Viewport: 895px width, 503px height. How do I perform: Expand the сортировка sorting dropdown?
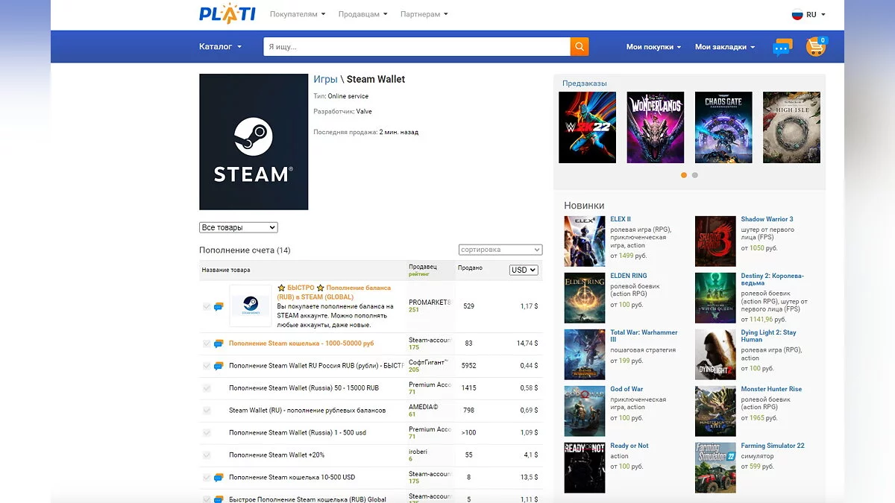click(x=500, y=250)
